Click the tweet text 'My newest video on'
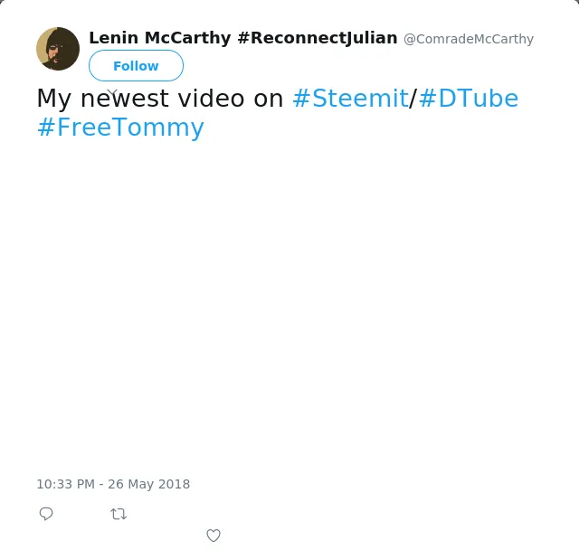Viewport: 579px width, 550px height. [x=160, y=99]
